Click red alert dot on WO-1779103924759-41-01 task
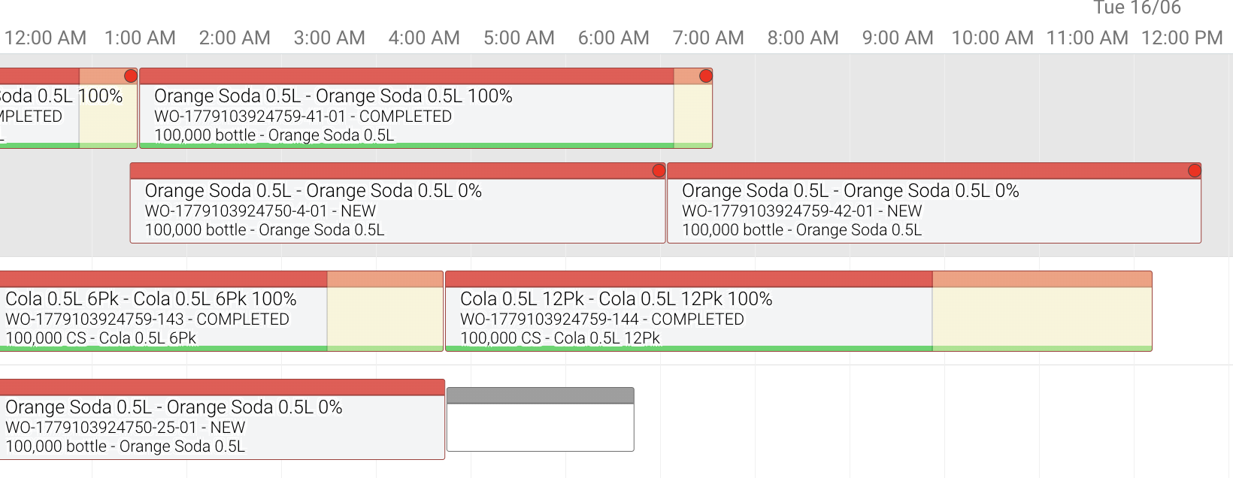Viewport: 1233px width, 478px height. [x=705, y=76]
